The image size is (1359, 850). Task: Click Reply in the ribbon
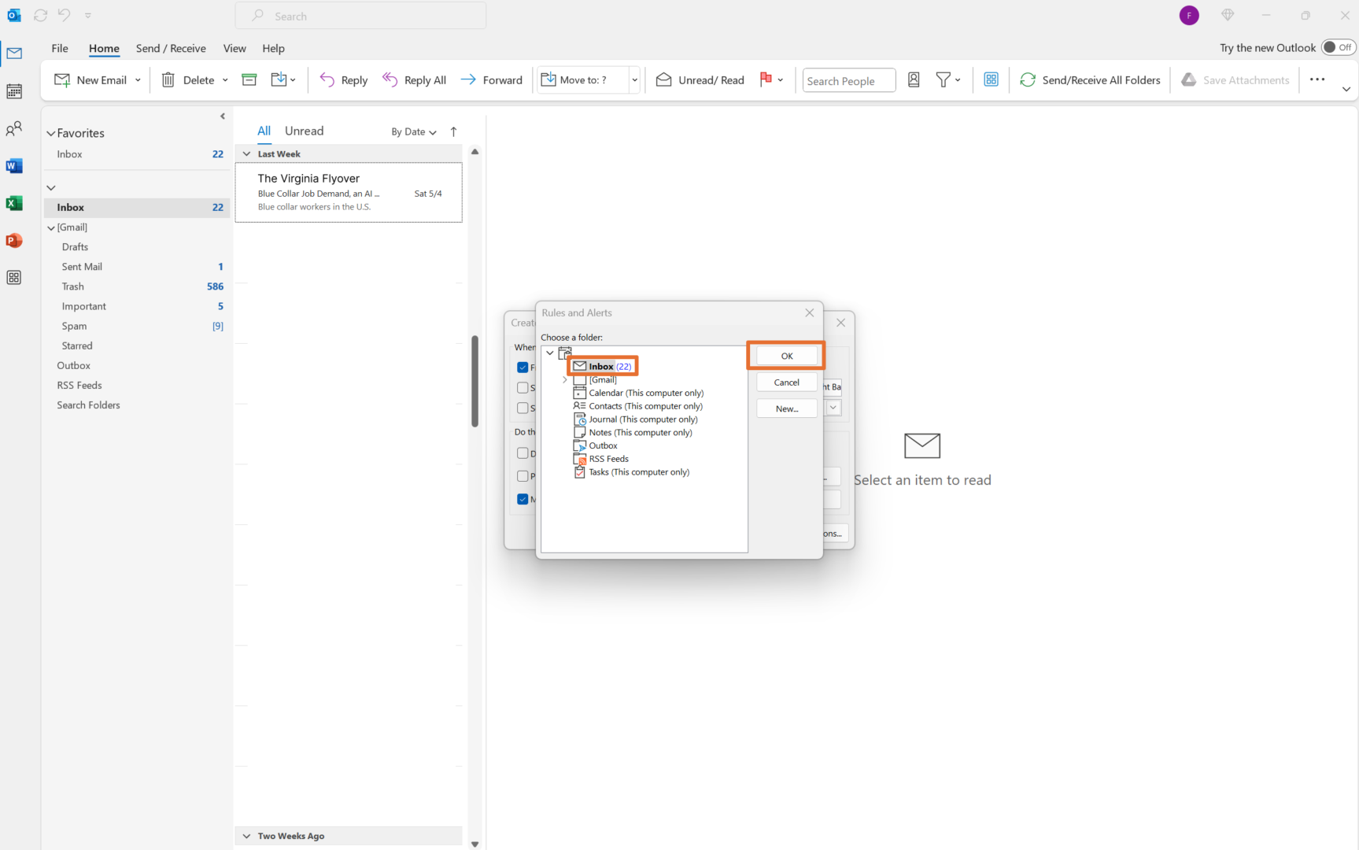pos(344,79)
